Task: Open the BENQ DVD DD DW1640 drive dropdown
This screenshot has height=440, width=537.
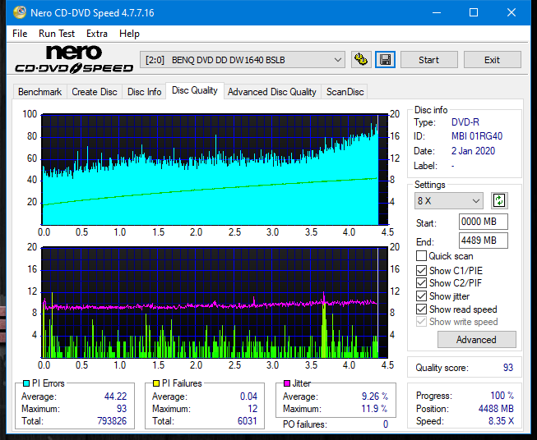Action: point(242,60)
